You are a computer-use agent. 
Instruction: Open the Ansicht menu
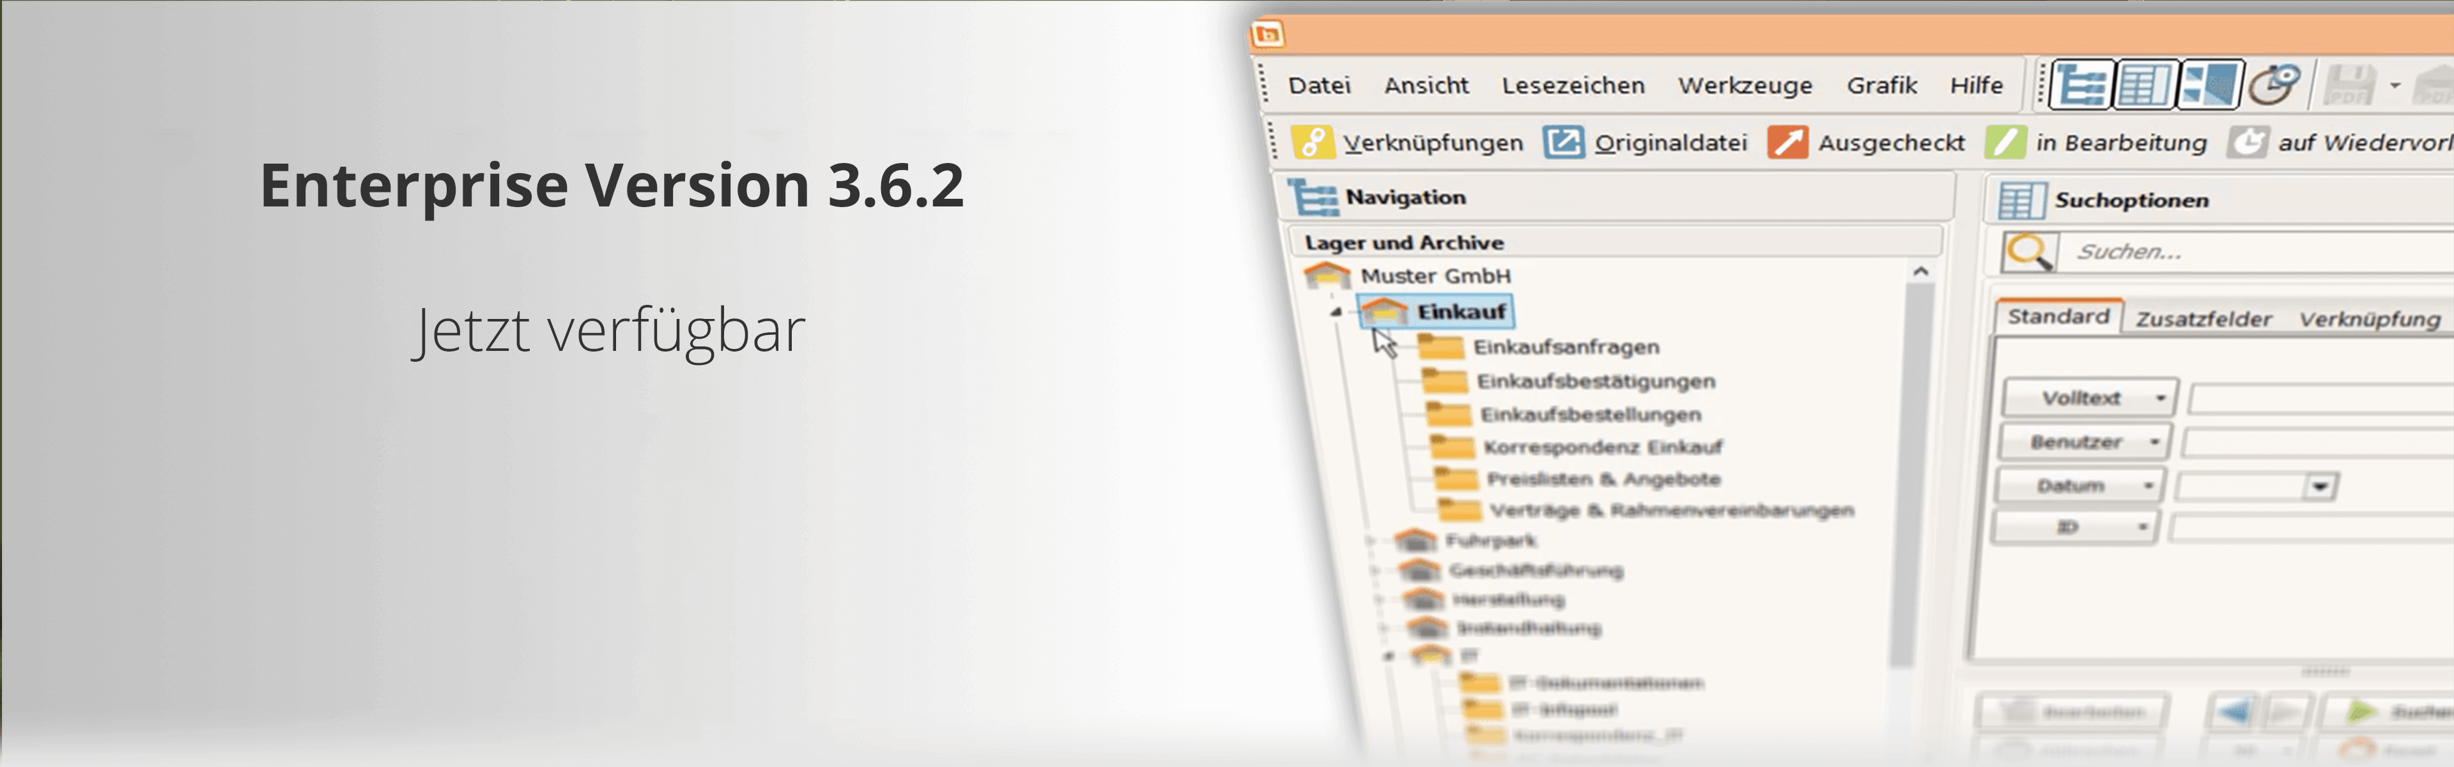click(1426, 86)
